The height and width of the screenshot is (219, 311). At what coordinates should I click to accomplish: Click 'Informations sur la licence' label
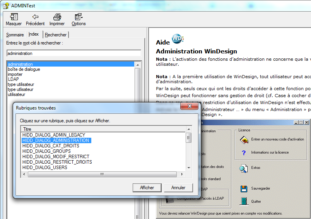click(x=270, y=152)
